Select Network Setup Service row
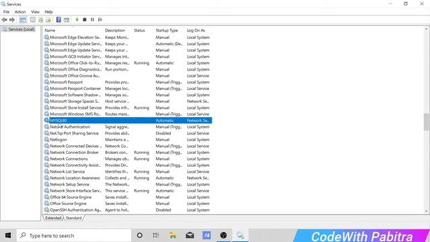 click(128, 184)
